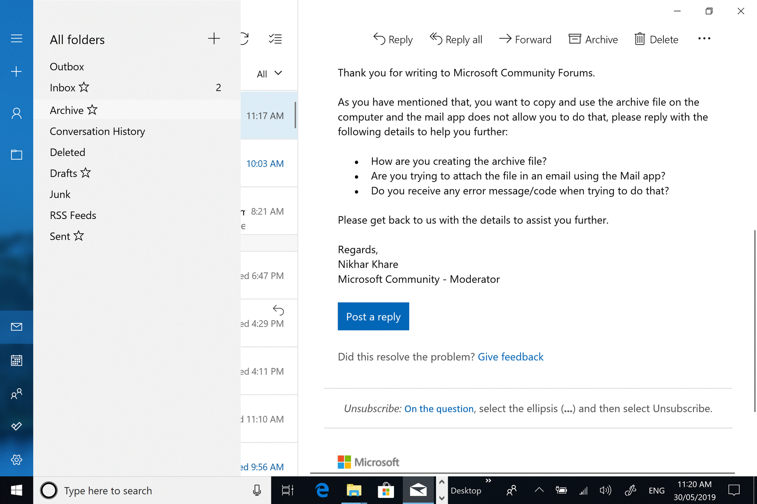Select the 6:47 PM message
This screenshot has width=757, height=504.
click(269, 276)
